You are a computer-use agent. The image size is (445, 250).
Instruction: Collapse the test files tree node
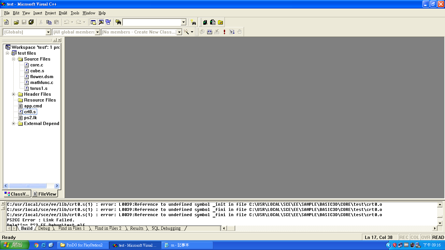(x=7, y=53)
